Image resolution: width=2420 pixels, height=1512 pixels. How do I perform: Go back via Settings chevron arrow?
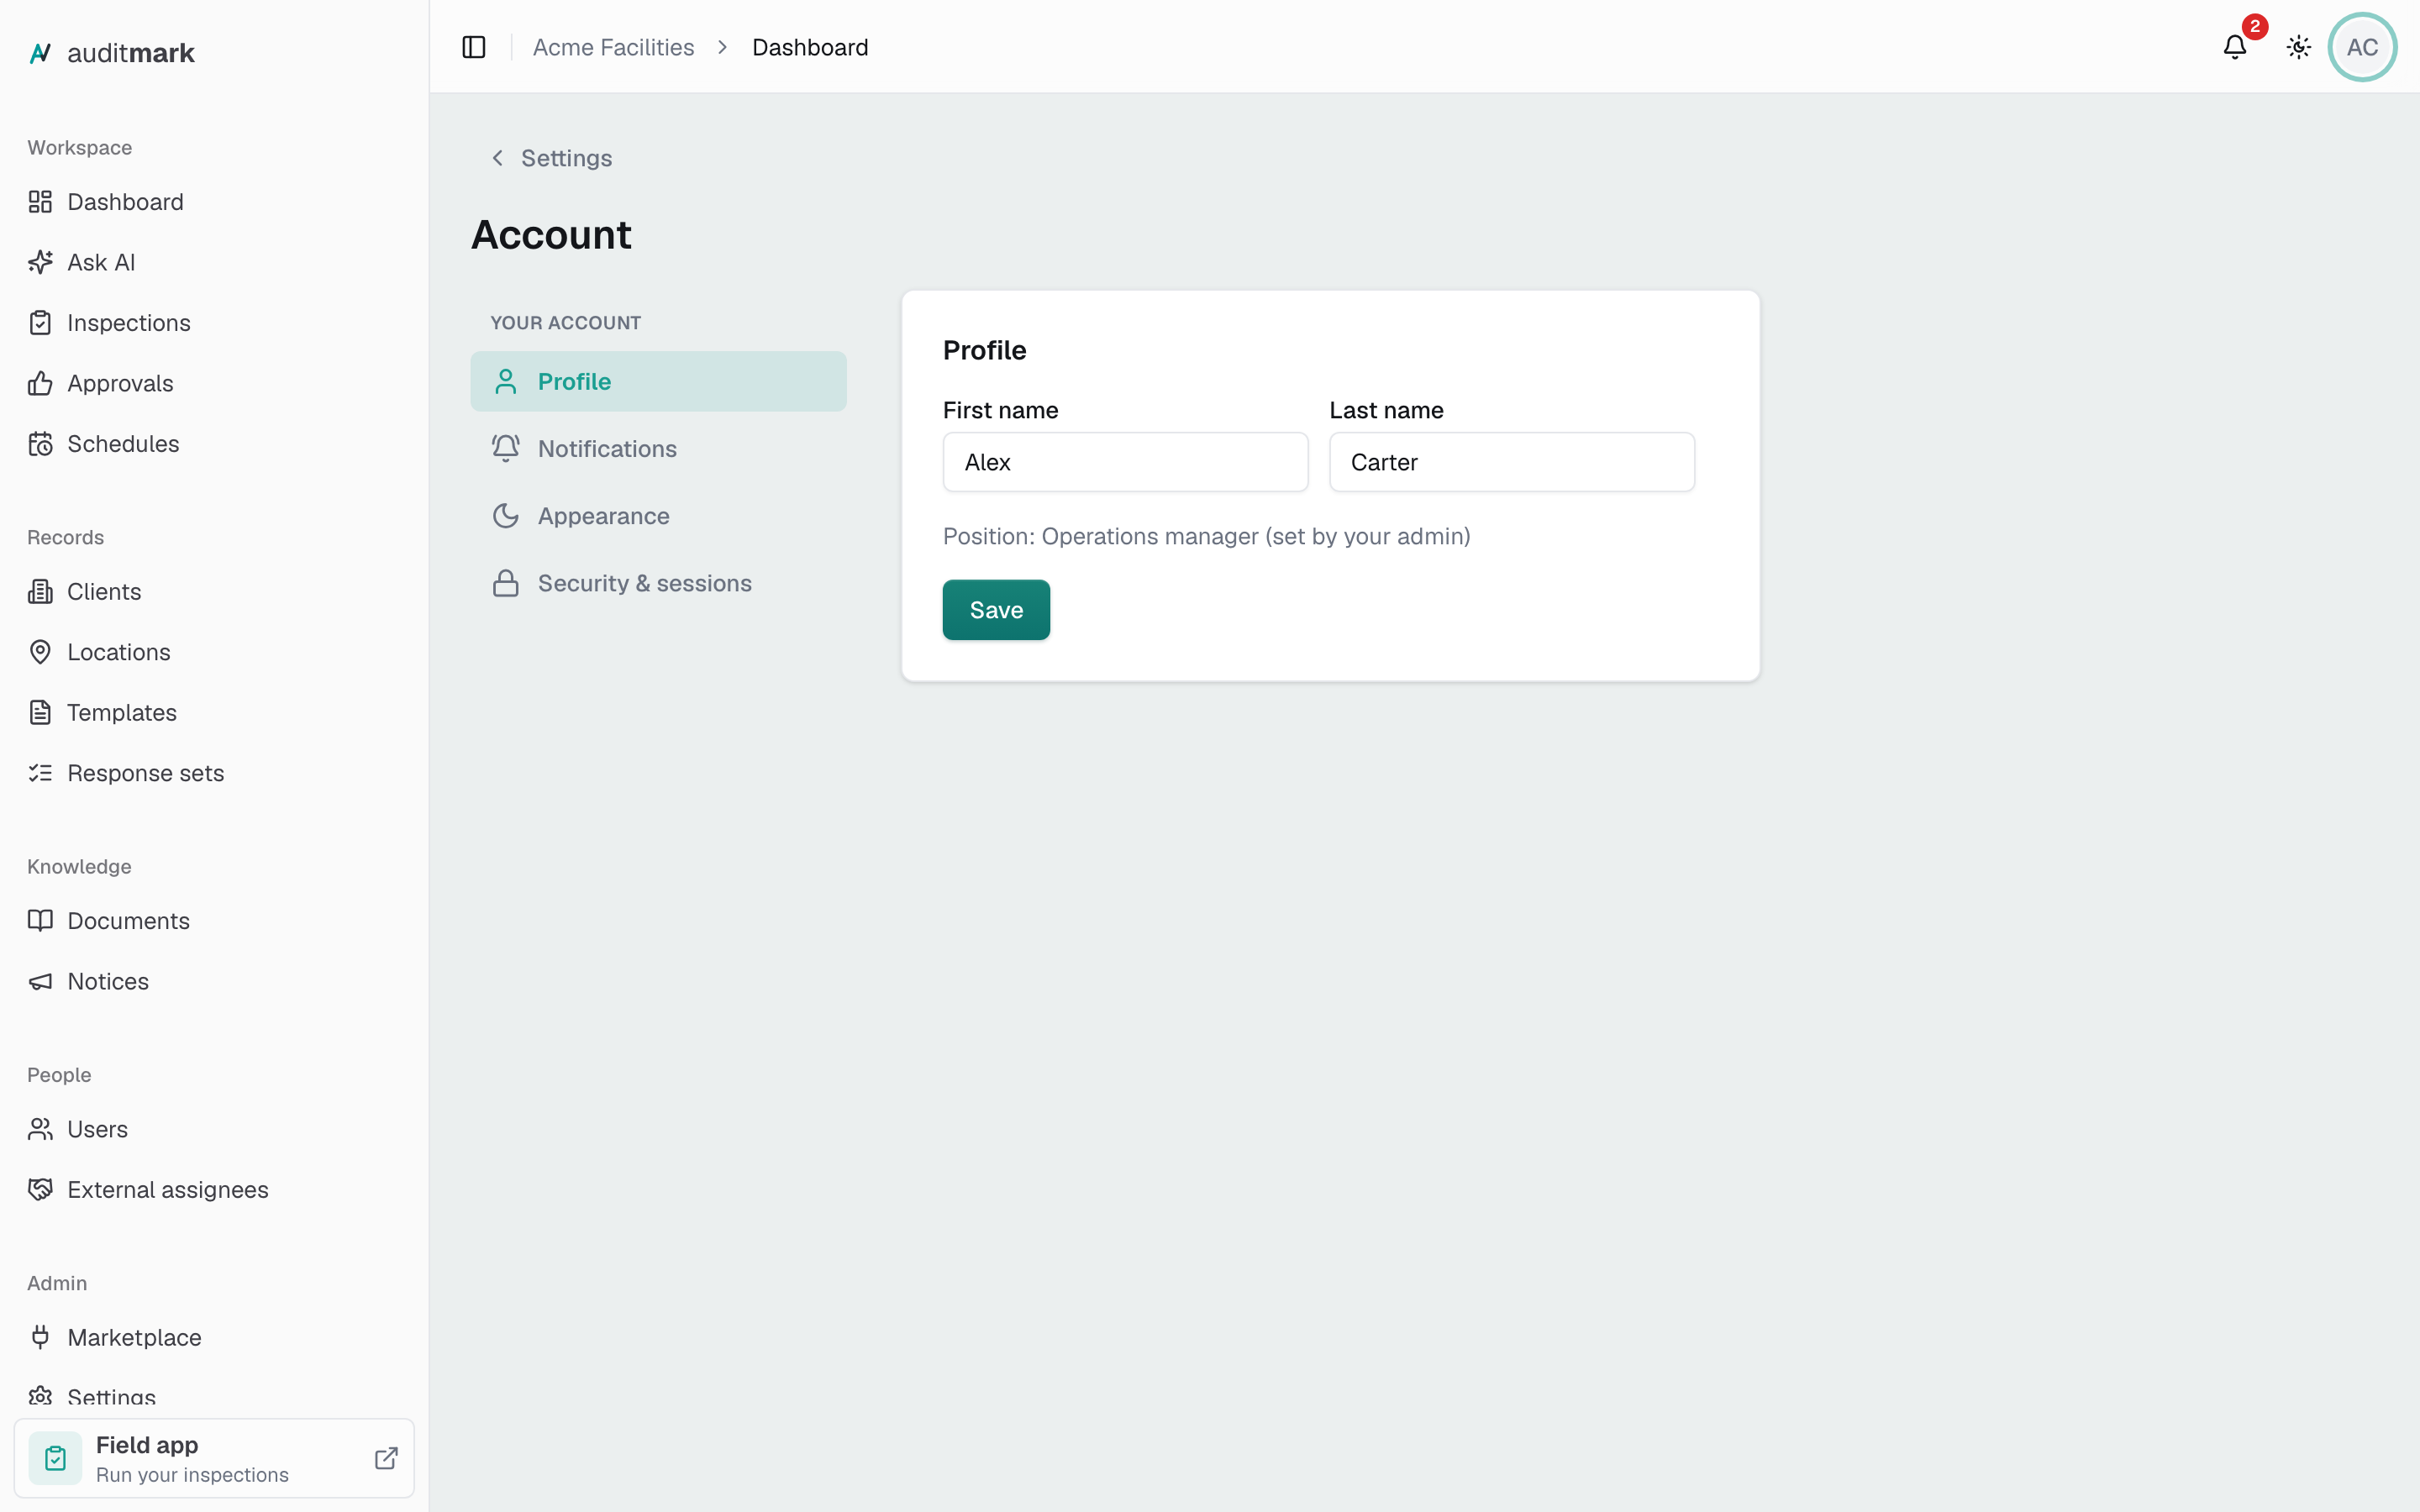pyautogui.click(x=498, y=158)
